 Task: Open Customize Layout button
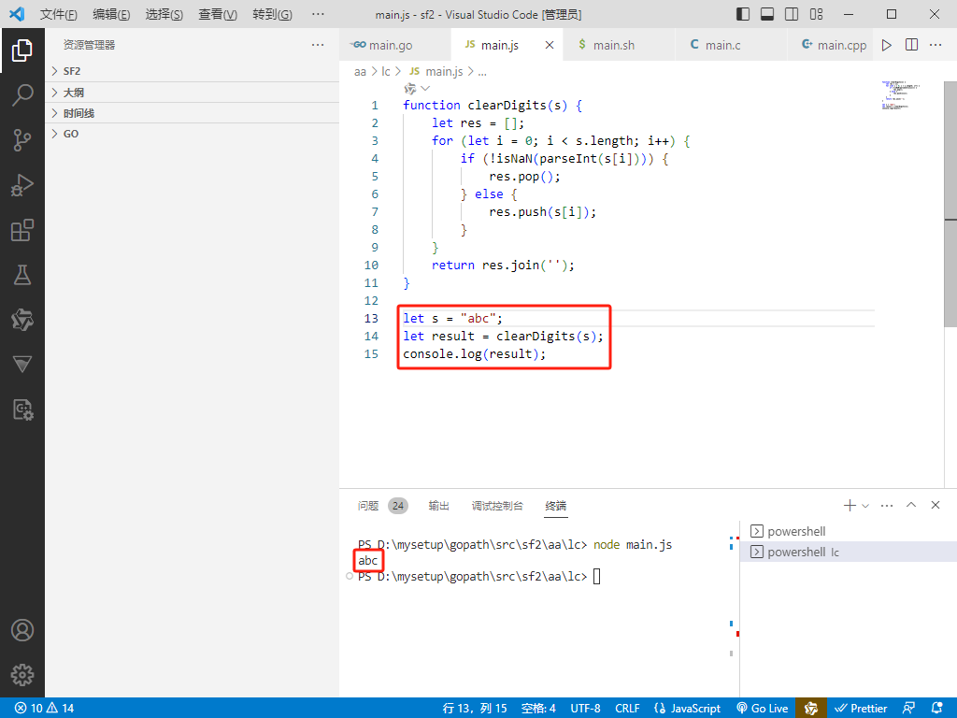[x=816, y=14]
